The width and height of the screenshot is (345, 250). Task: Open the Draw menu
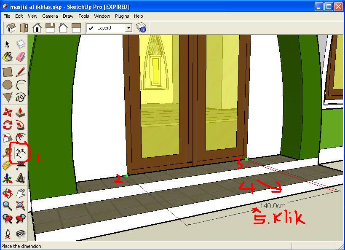[x=68, y=16]
